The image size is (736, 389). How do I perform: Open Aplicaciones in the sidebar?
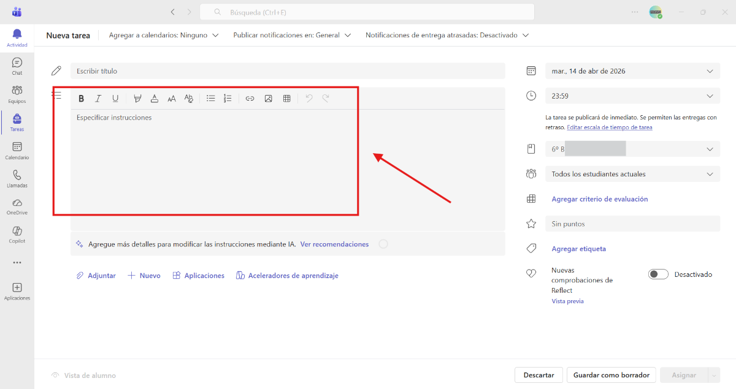(x=17, y=292)
